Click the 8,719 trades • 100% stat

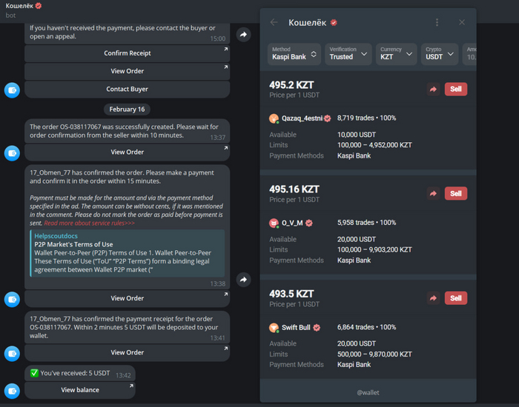point(366,118)
